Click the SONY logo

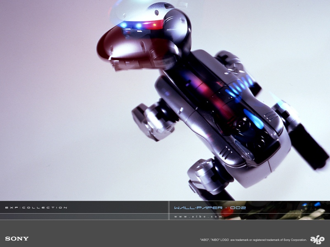(x=17, y=239)
